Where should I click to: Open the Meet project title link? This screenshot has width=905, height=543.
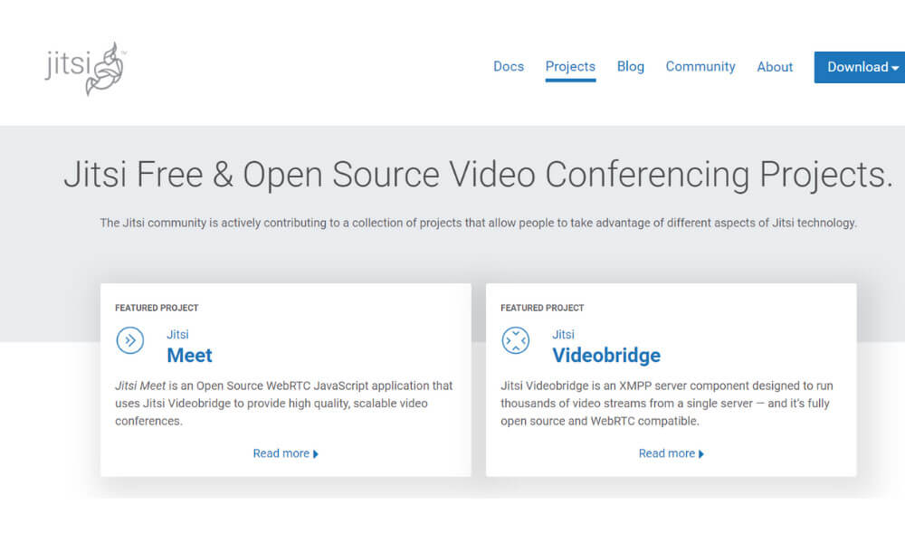click(x=189, y=356)
